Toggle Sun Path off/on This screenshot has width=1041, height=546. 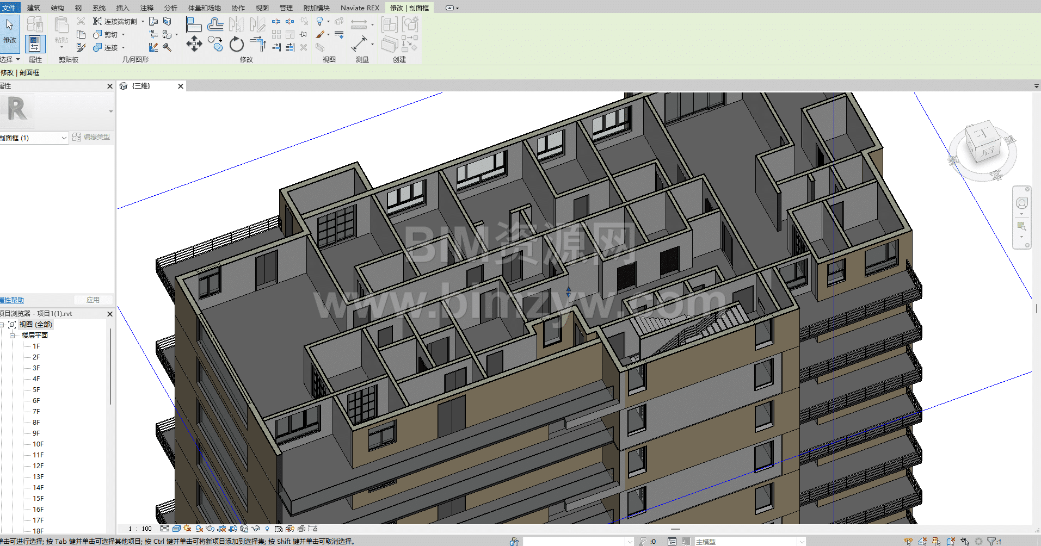(x=188, y=529)
